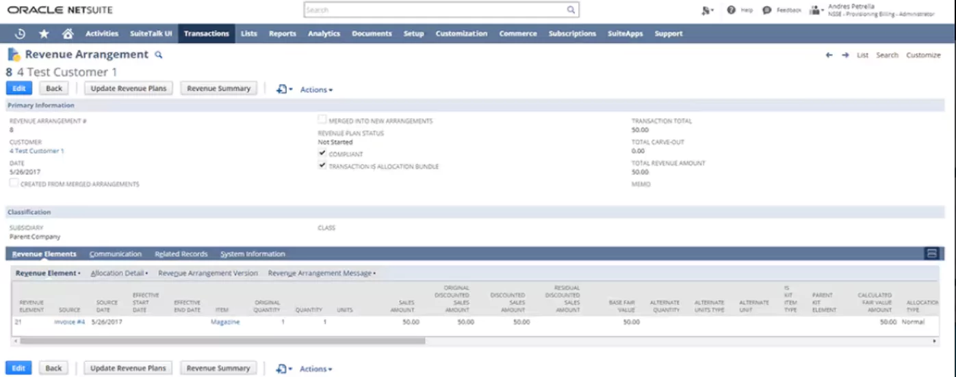Screen dimensions: 956x377
Task: Open the role switcher icon beside Andres Petrella
Action: (x=816, y=10)
